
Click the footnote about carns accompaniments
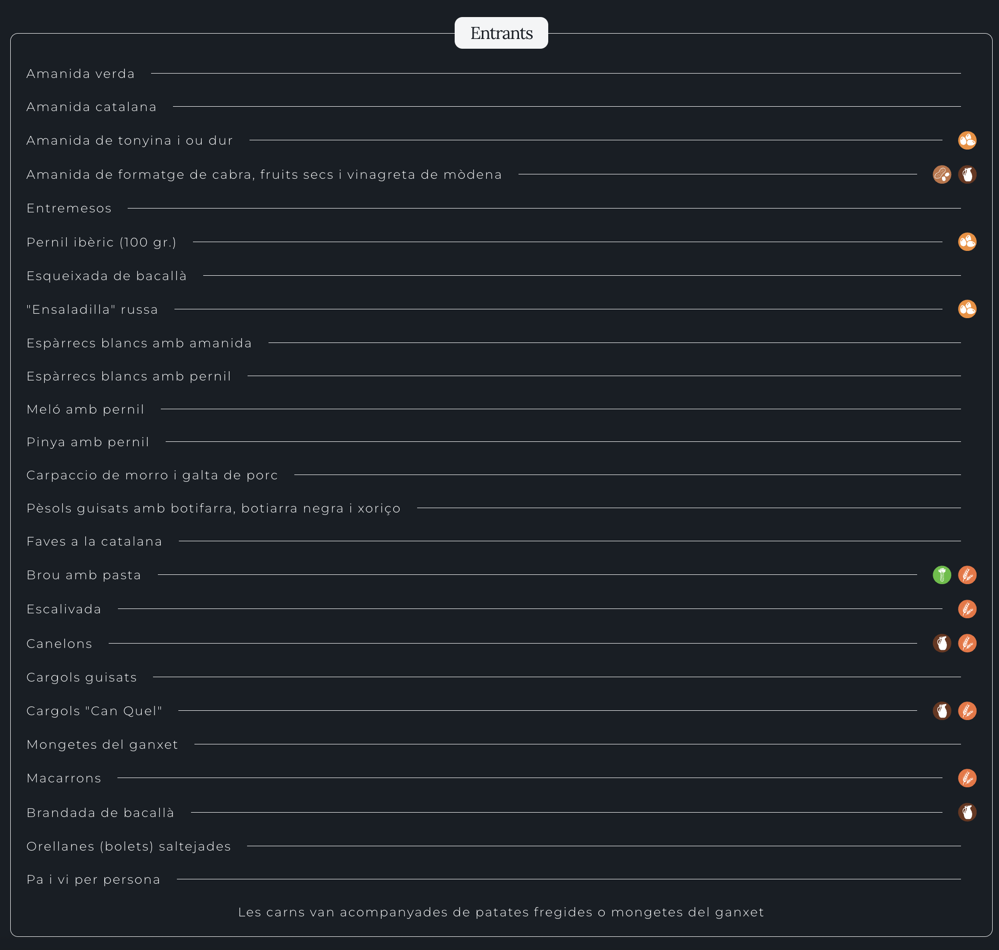click(500, 912)
